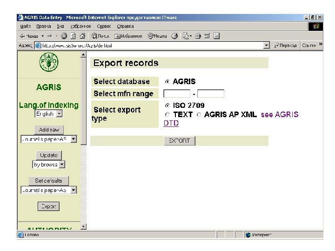Open the History icon in the toolbar

point(174,36)
